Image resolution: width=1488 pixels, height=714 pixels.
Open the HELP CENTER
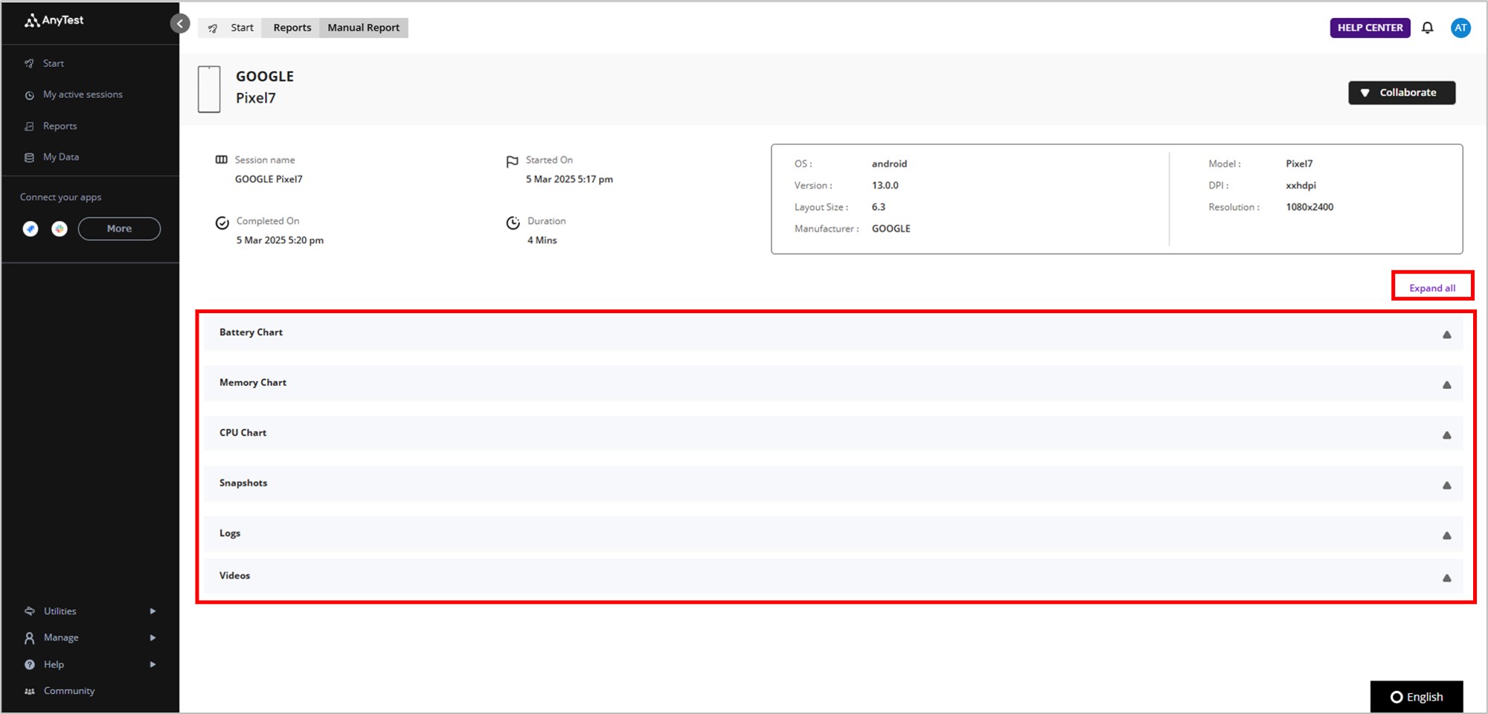tap(1370, 28)
